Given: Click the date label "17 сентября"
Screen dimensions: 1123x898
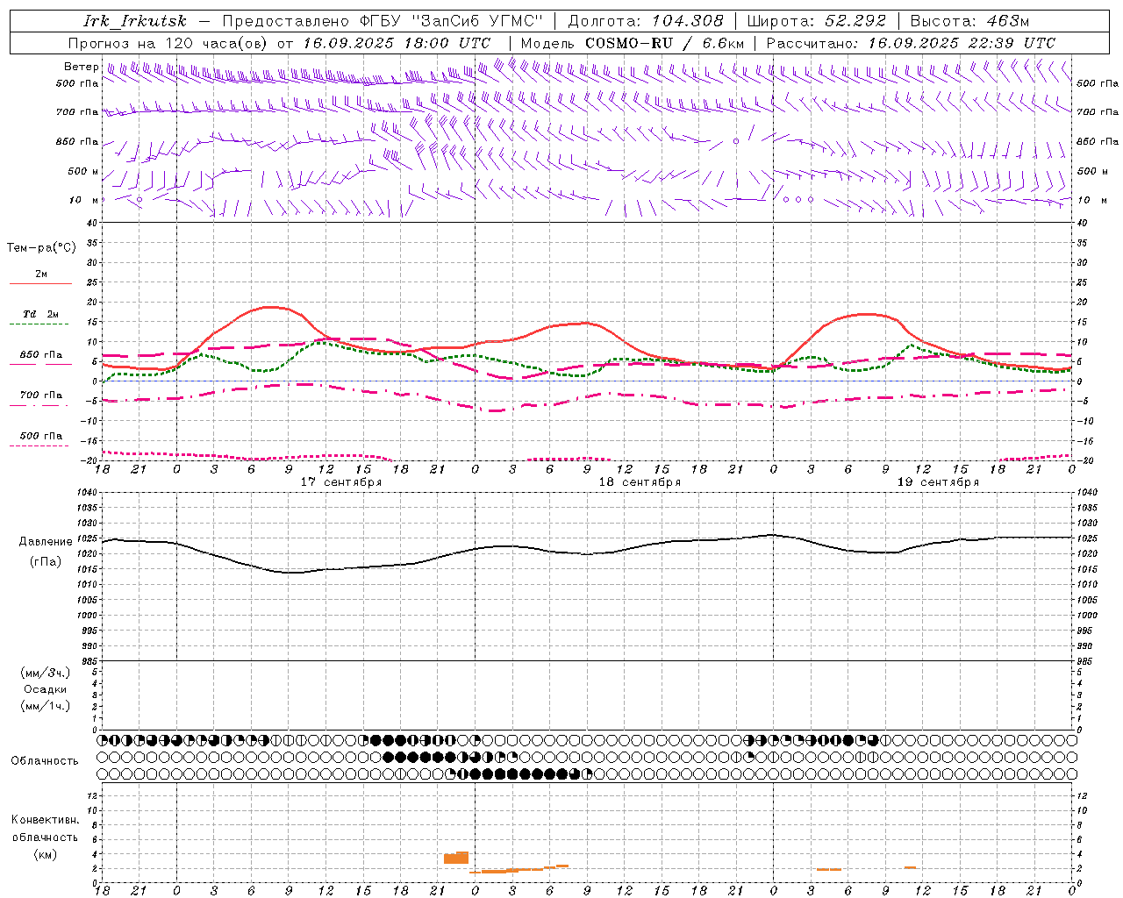Looking at the screenshot, I should click(341, 482).
